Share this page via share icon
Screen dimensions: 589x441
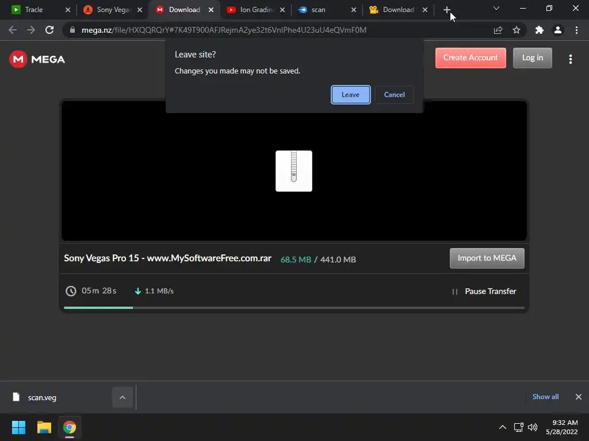(x=498, y=30)
